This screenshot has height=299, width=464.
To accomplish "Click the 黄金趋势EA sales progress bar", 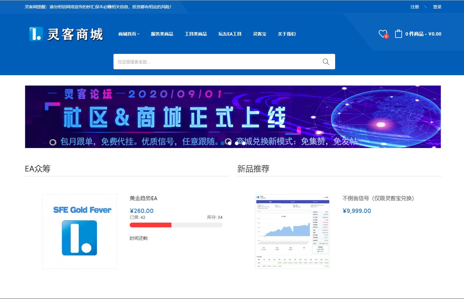I will coord(176,225).
